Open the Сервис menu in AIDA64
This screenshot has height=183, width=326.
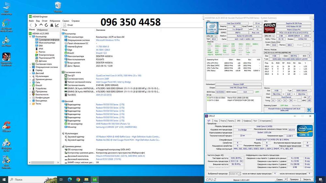66,21
